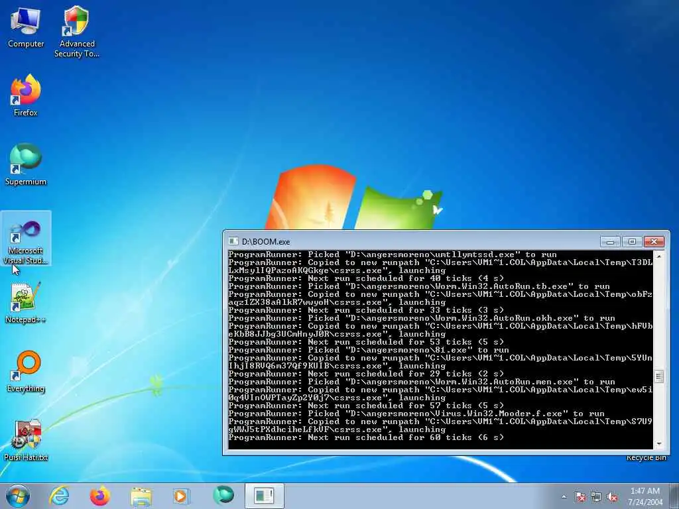
Task: Click console scrollbar up arrow
Action: click(658, 256)
